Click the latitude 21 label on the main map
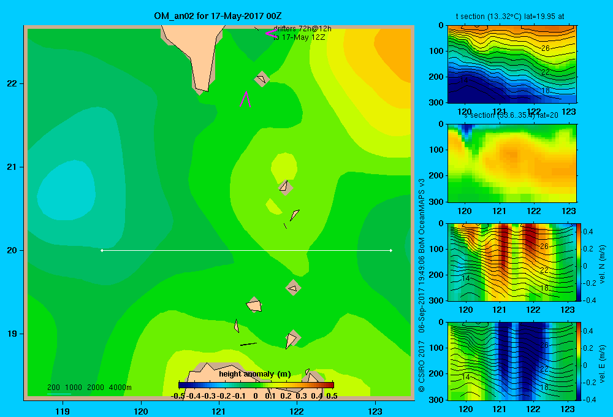Screen dimensions: 613x417 coord(12,167)
